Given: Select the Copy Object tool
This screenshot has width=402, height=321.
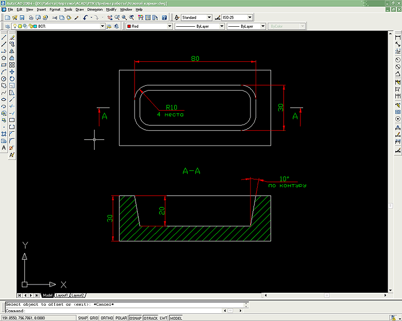Looking at the screenshot, I should [12, 44].
